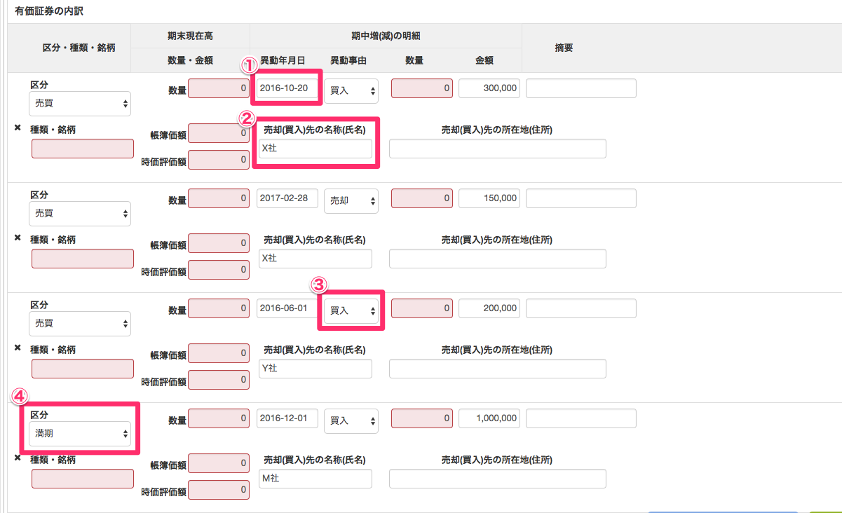Click 期末 数量 field left of 2016-12-01
The width and height of the screenshot is (842, 513).
click(219, 418)
